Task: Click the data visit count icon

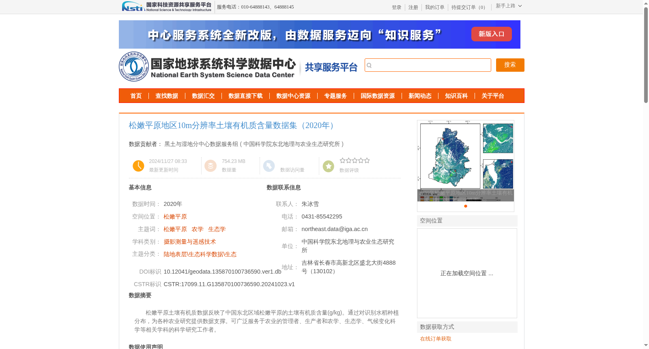Action: [269, 166]
